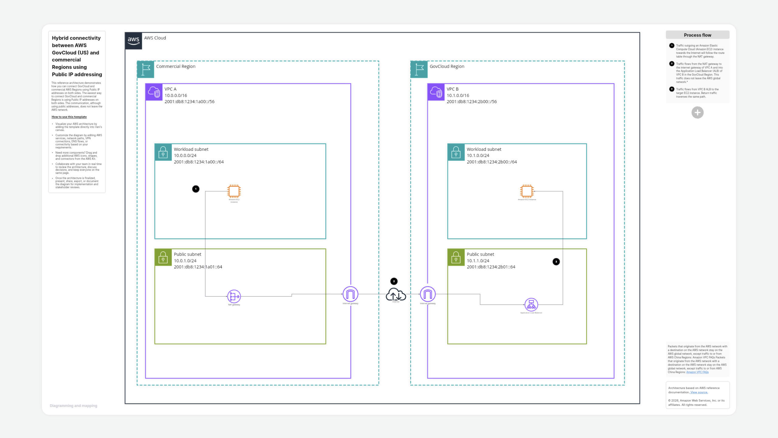Click the AWS logo on the AWS Cloud frame
This screenshot has height=438, width=778.
point(133,41)
